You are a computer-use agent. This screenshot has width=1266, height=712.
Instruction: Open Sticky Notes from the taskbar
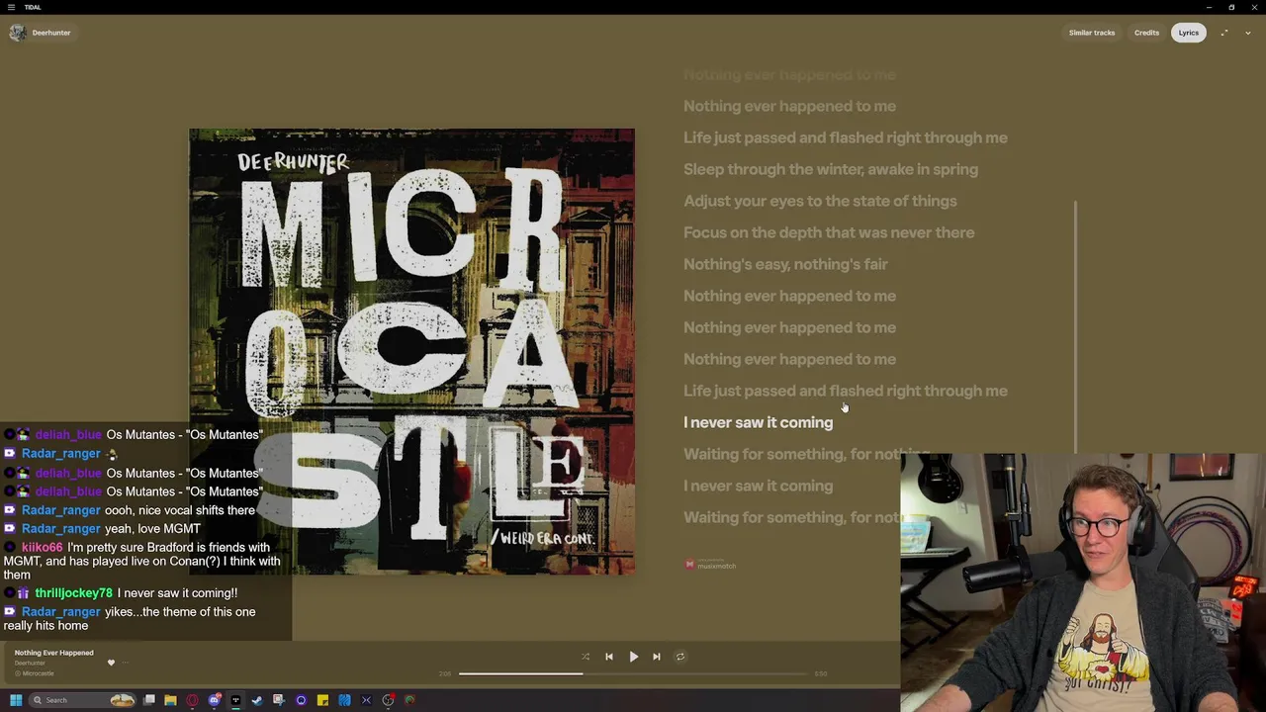coord(322,700)
